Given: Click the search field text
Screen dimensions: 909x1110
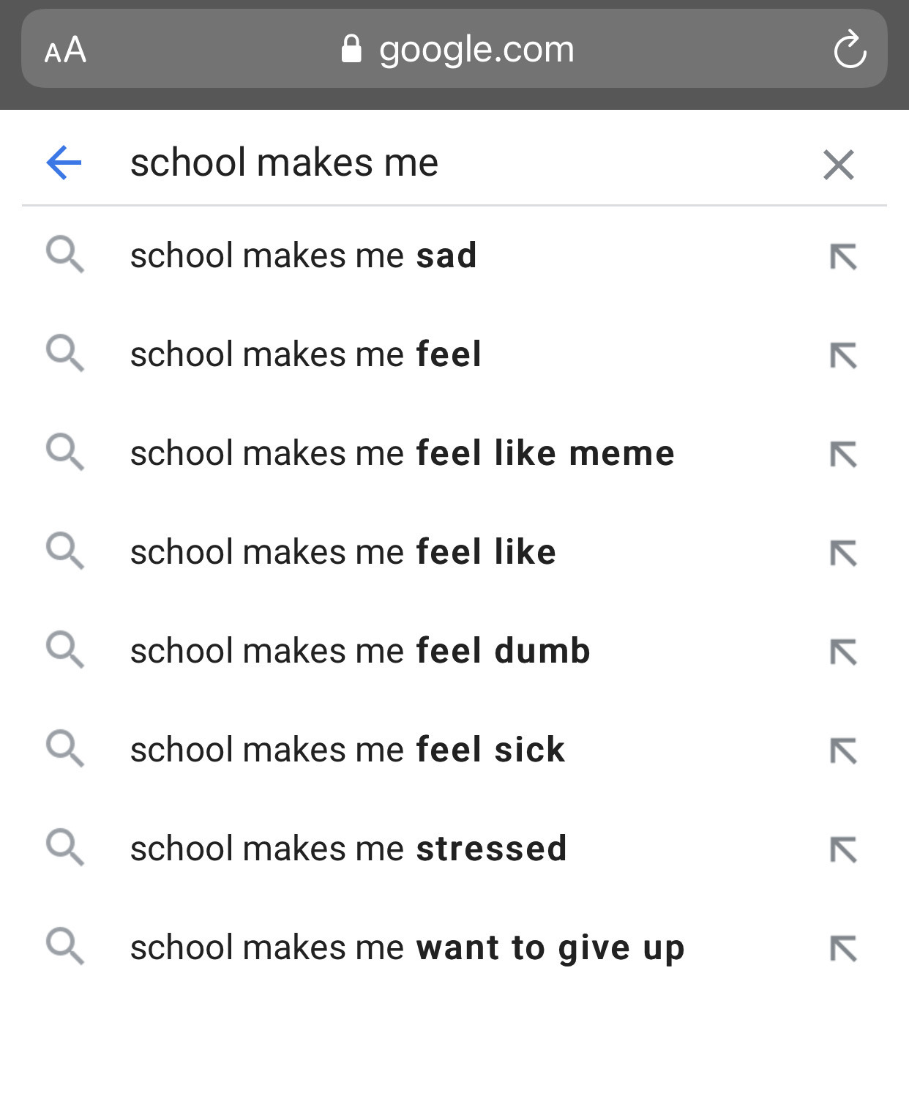Looking at the screenshot, I should tap(284, 163).
